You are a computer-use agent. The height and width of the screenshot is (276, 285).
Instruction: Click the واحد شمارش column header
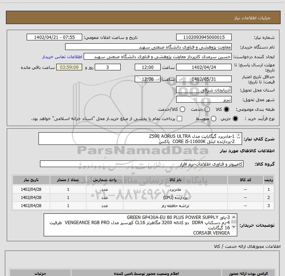(105, 180)
